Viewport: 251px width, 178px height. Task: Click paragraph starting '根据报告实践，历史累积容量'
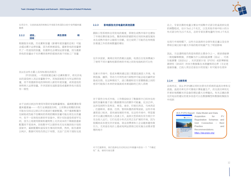click(x=50, y=48)
